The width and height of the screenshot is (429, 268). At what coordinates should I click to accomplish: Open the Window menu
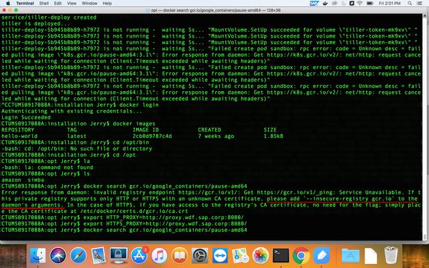coord(89,3)
